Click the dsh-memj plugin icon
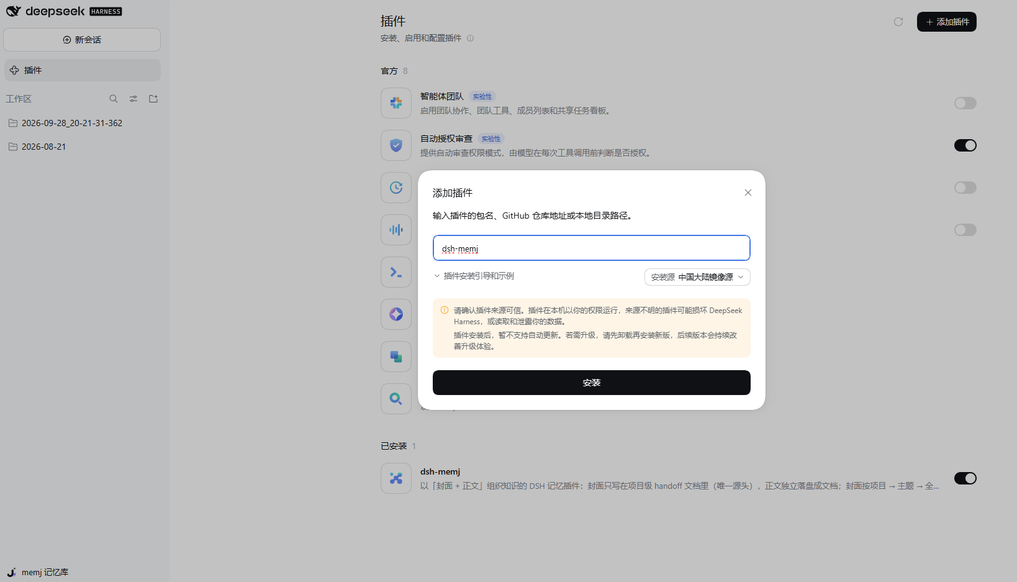Screen dimensions: 1017x582 pos(396,478)
